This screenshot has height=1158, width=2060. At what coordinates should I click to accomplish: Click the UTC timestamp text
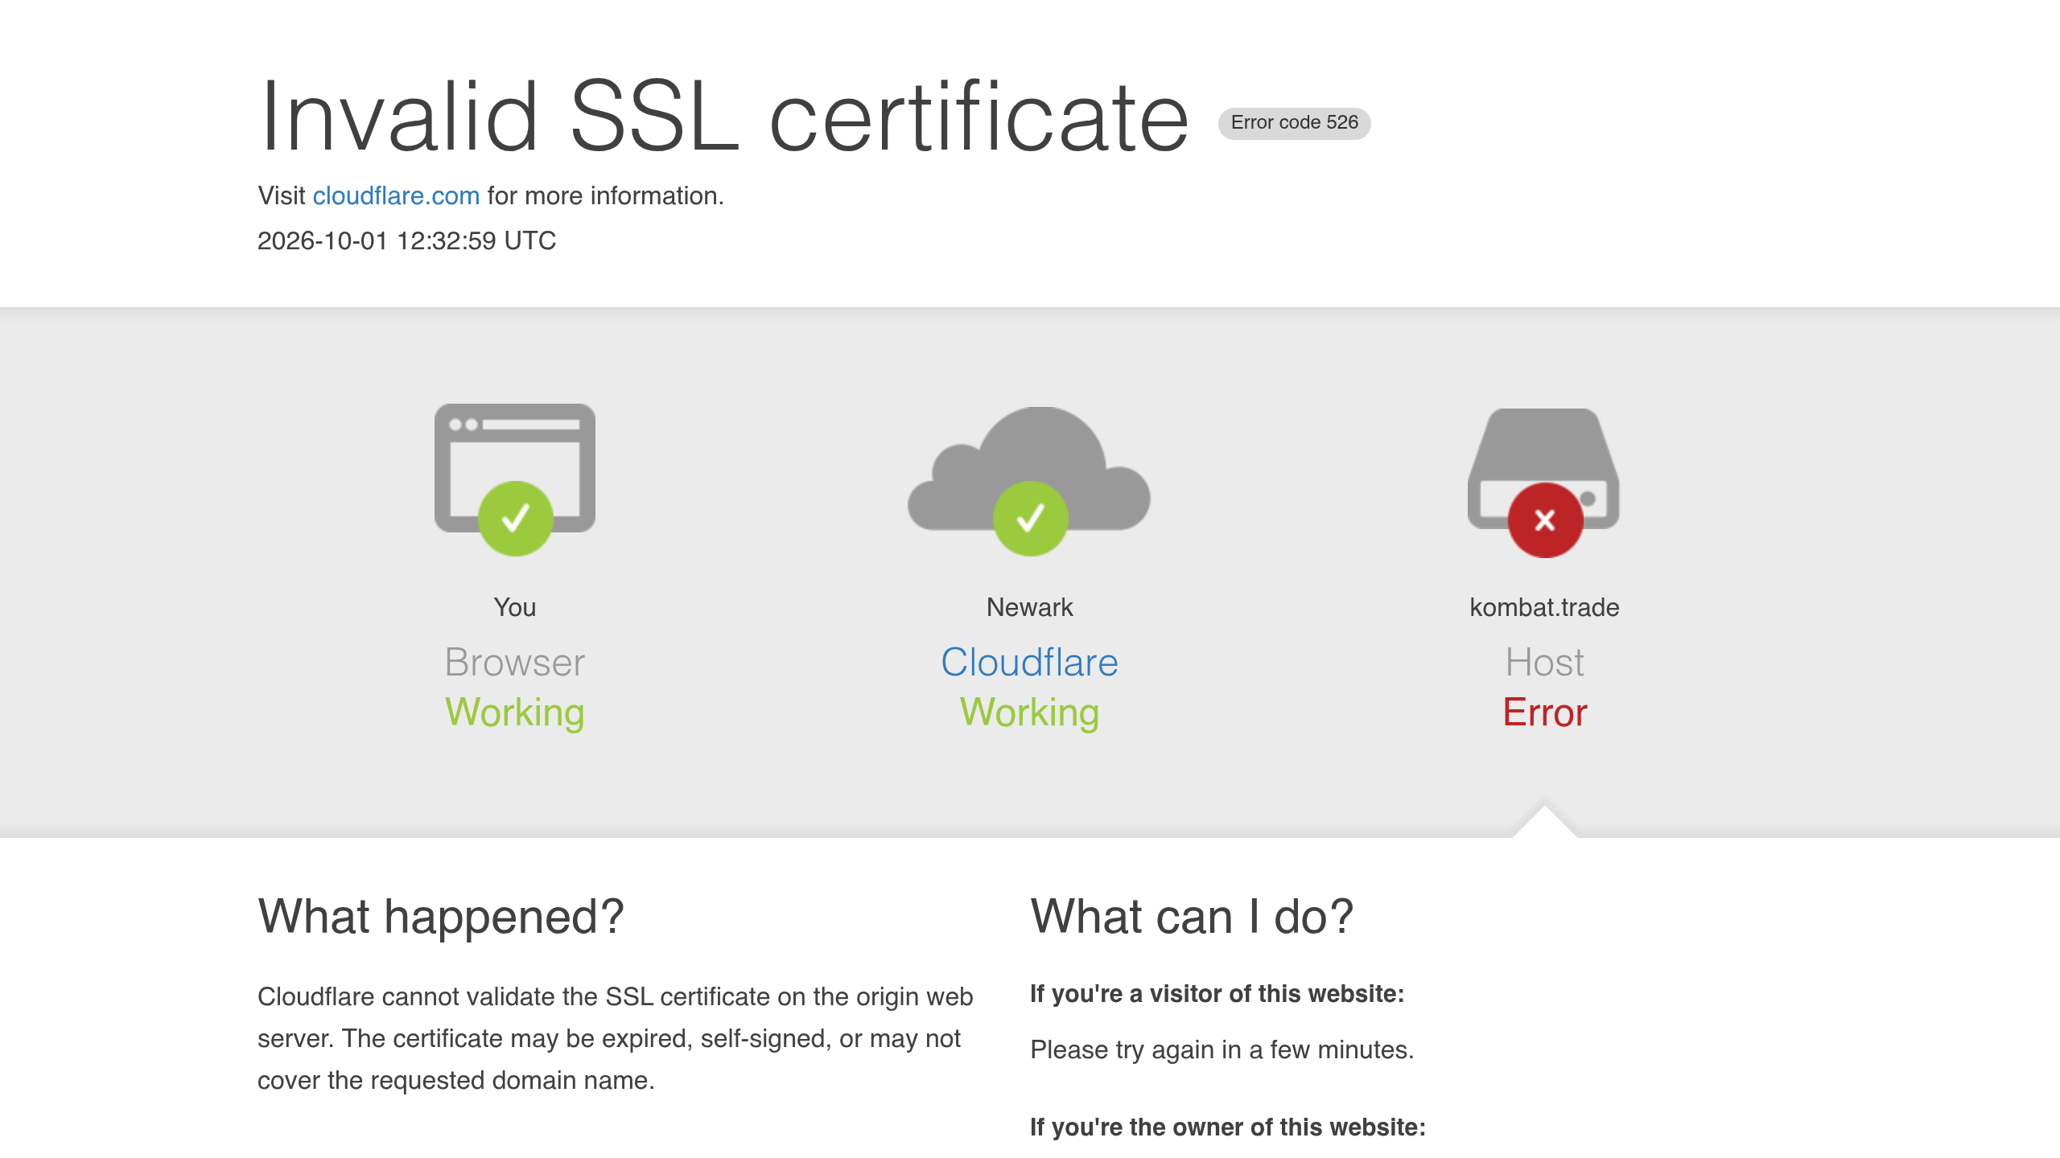click(406, 240)
